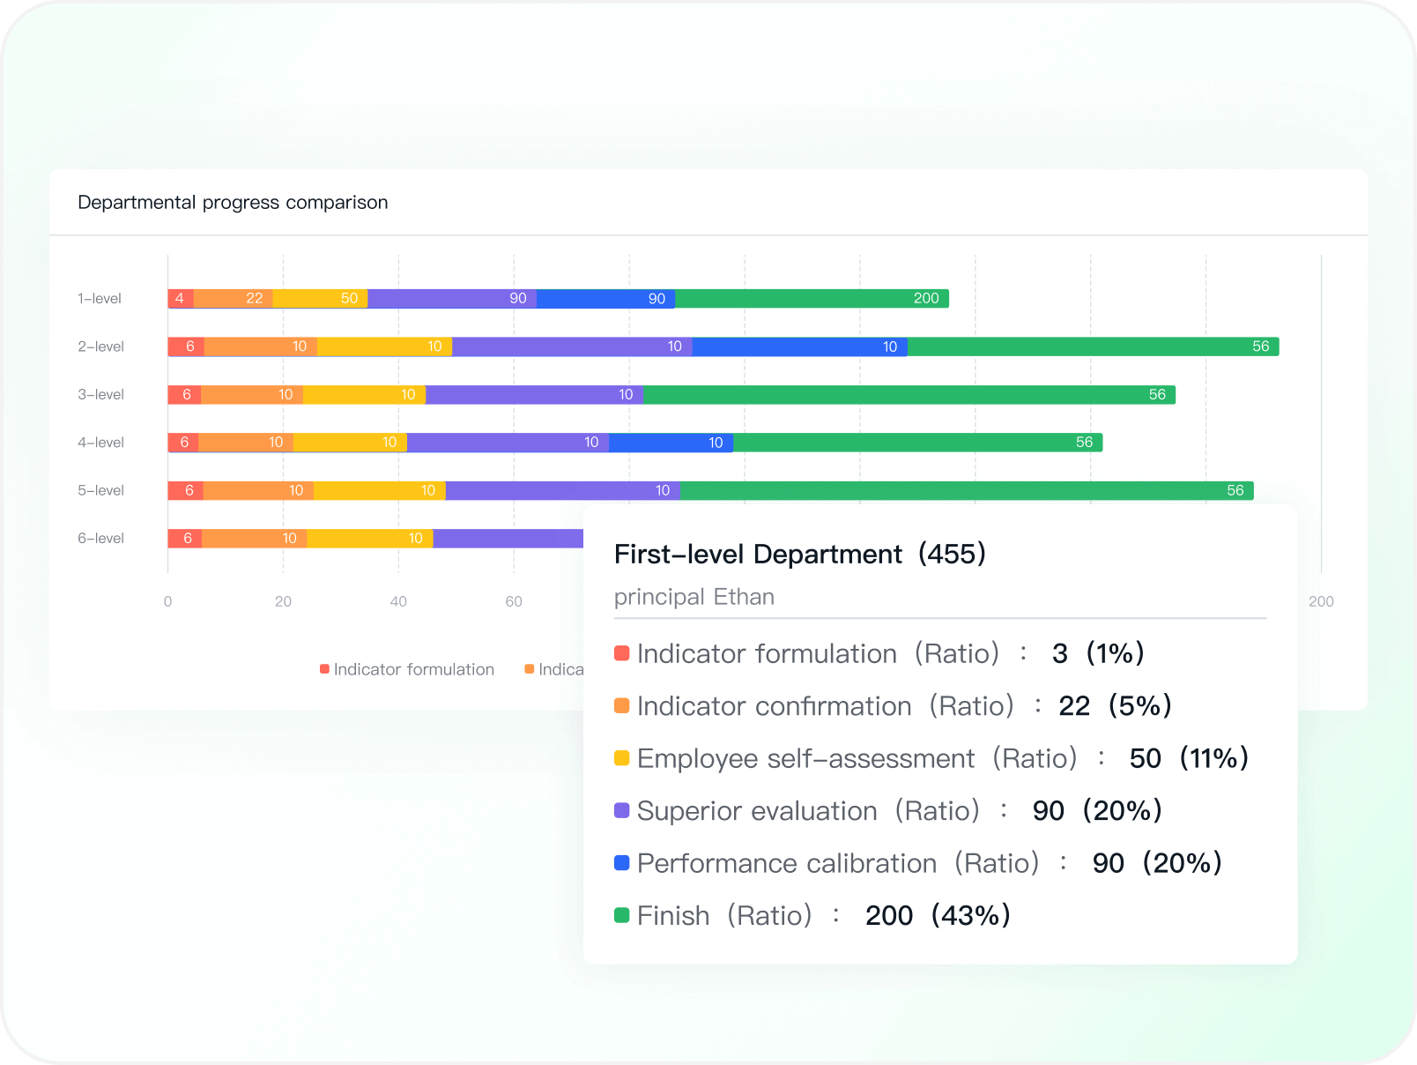Toggle the red Indicator formulation legend marker
The width and height of the screenshot is (1417, 1065).
324,669
